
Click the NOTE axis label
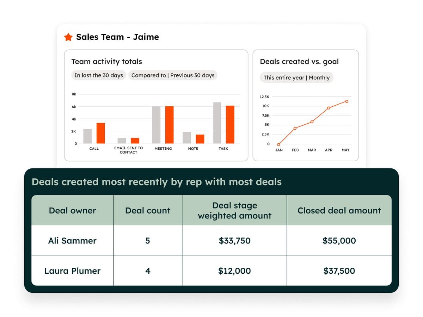pyautogui.click(x=193, y=149)
